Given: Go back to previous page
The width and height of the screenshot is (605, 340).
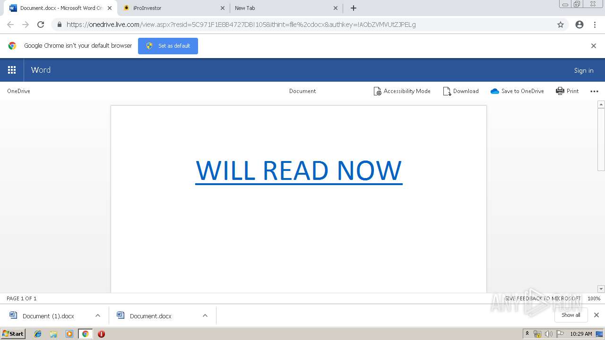Looking at the screenshot, I should pyautogui.click(x=10, y=25).
